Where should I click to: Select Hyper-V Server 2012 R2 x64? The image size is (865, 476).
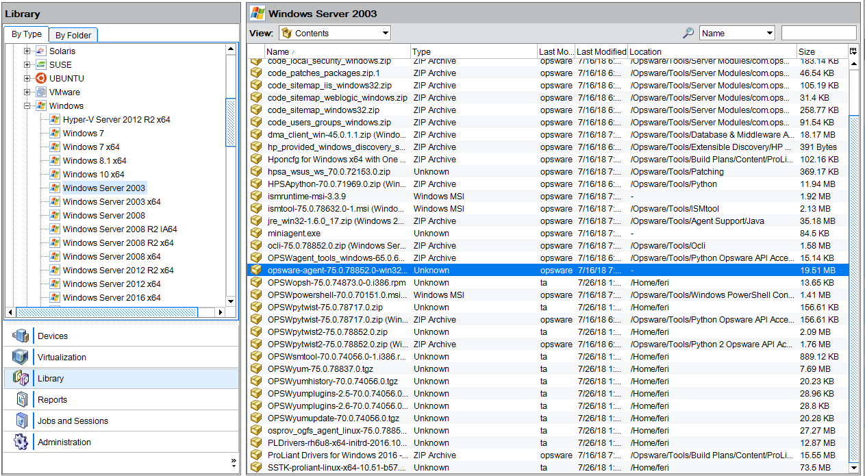click(x=116, y=119)
